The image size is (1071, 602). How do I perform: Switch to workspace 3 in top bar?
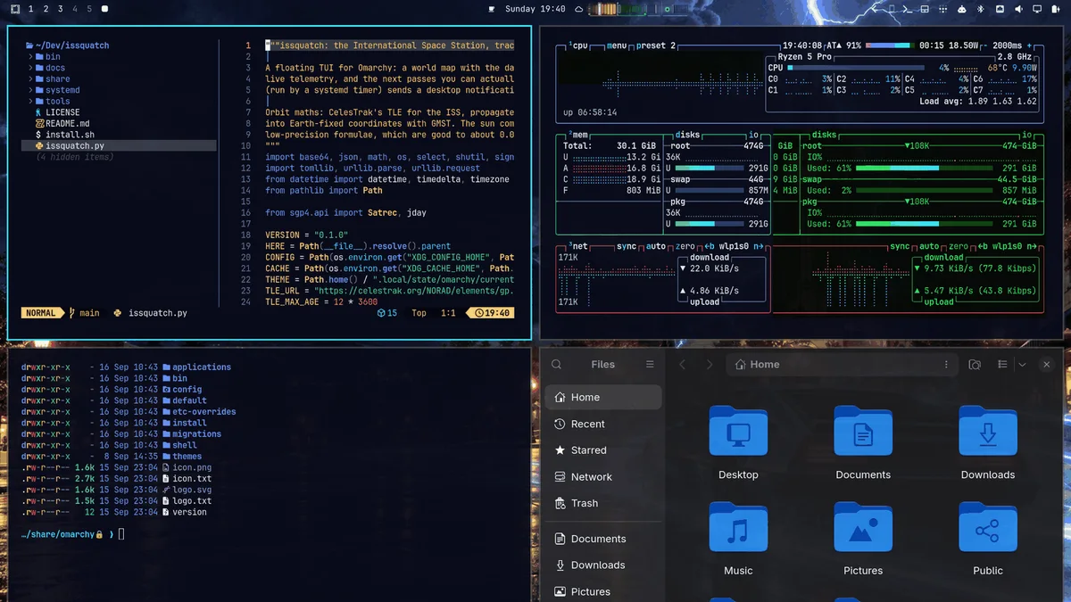60,9
